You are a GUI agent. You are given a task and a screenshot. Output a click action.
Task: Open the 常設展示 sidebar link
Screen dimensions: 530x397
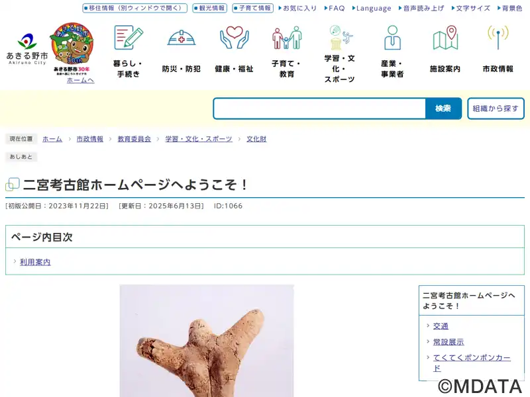click(x=449, y=342)
